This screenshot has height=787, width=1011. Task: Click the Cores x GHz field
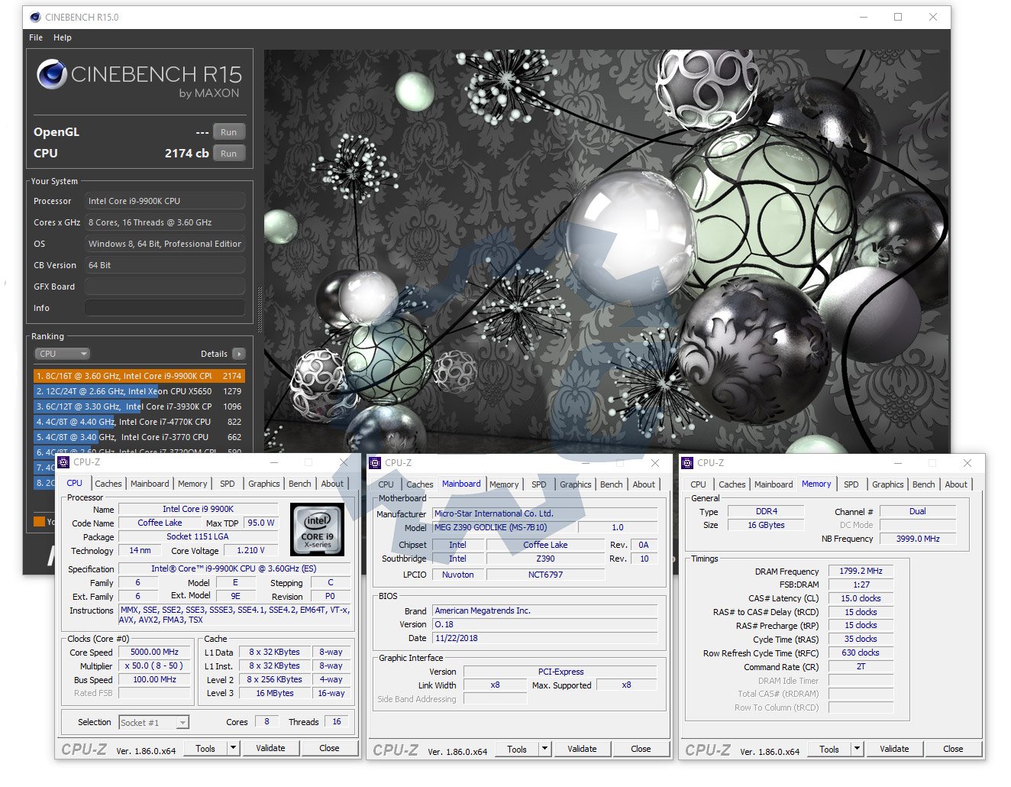[164, 222]
